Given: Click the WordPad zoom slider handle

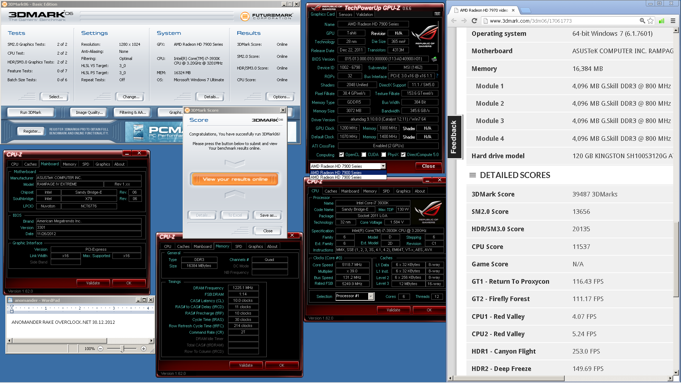Looking at the screenshot, I should coord(122,349).
